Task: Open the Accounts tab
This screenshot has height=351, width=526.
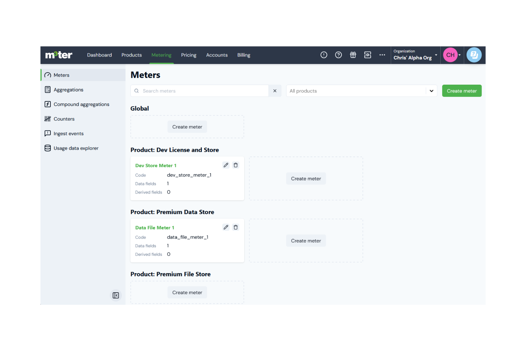Action: [x=217, y=55]
